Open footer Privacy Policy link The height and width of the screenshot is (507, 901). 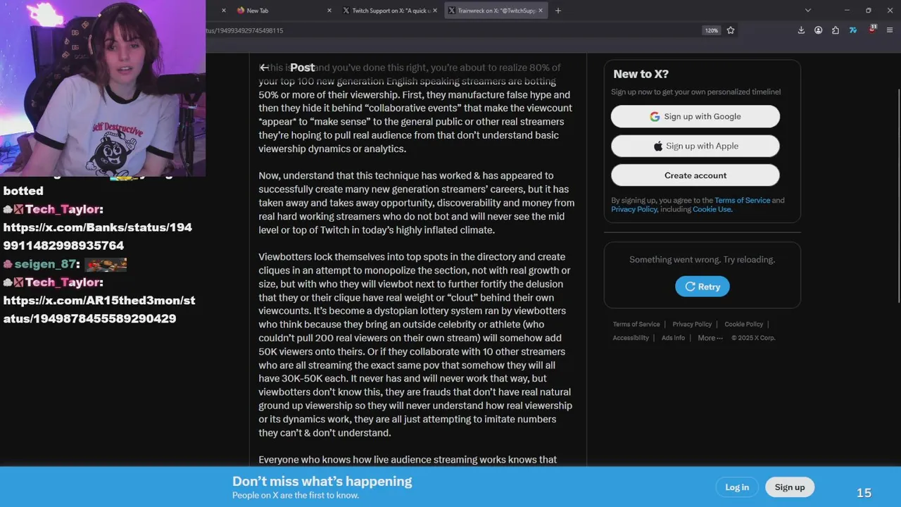point(692,325)
